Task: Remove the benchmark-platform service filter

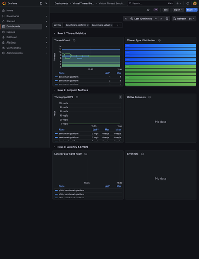Action: click(88, 25)
